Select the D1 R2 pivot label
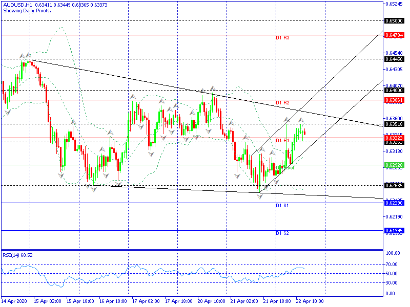The image size is (410, 307). point(282,103)
